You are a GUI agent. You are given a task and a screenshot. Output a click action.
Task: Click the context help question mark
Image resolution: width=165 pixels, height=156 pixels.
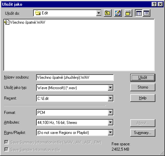click(x=154, y=4)
